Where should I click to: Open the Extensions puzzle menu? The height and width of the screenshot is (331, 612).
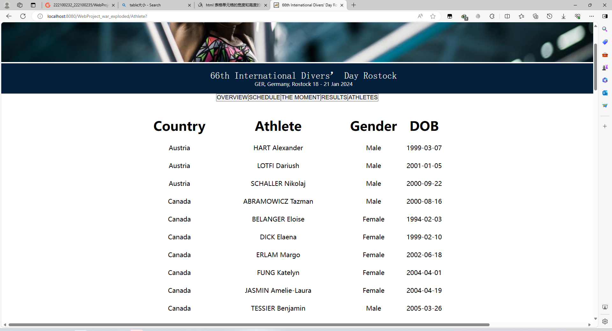492,16
